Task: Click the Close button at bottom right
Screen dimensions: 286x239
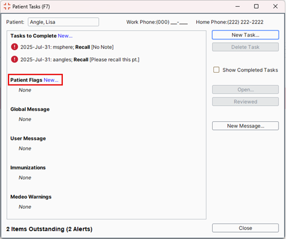Action: click(x=245, y=228)
